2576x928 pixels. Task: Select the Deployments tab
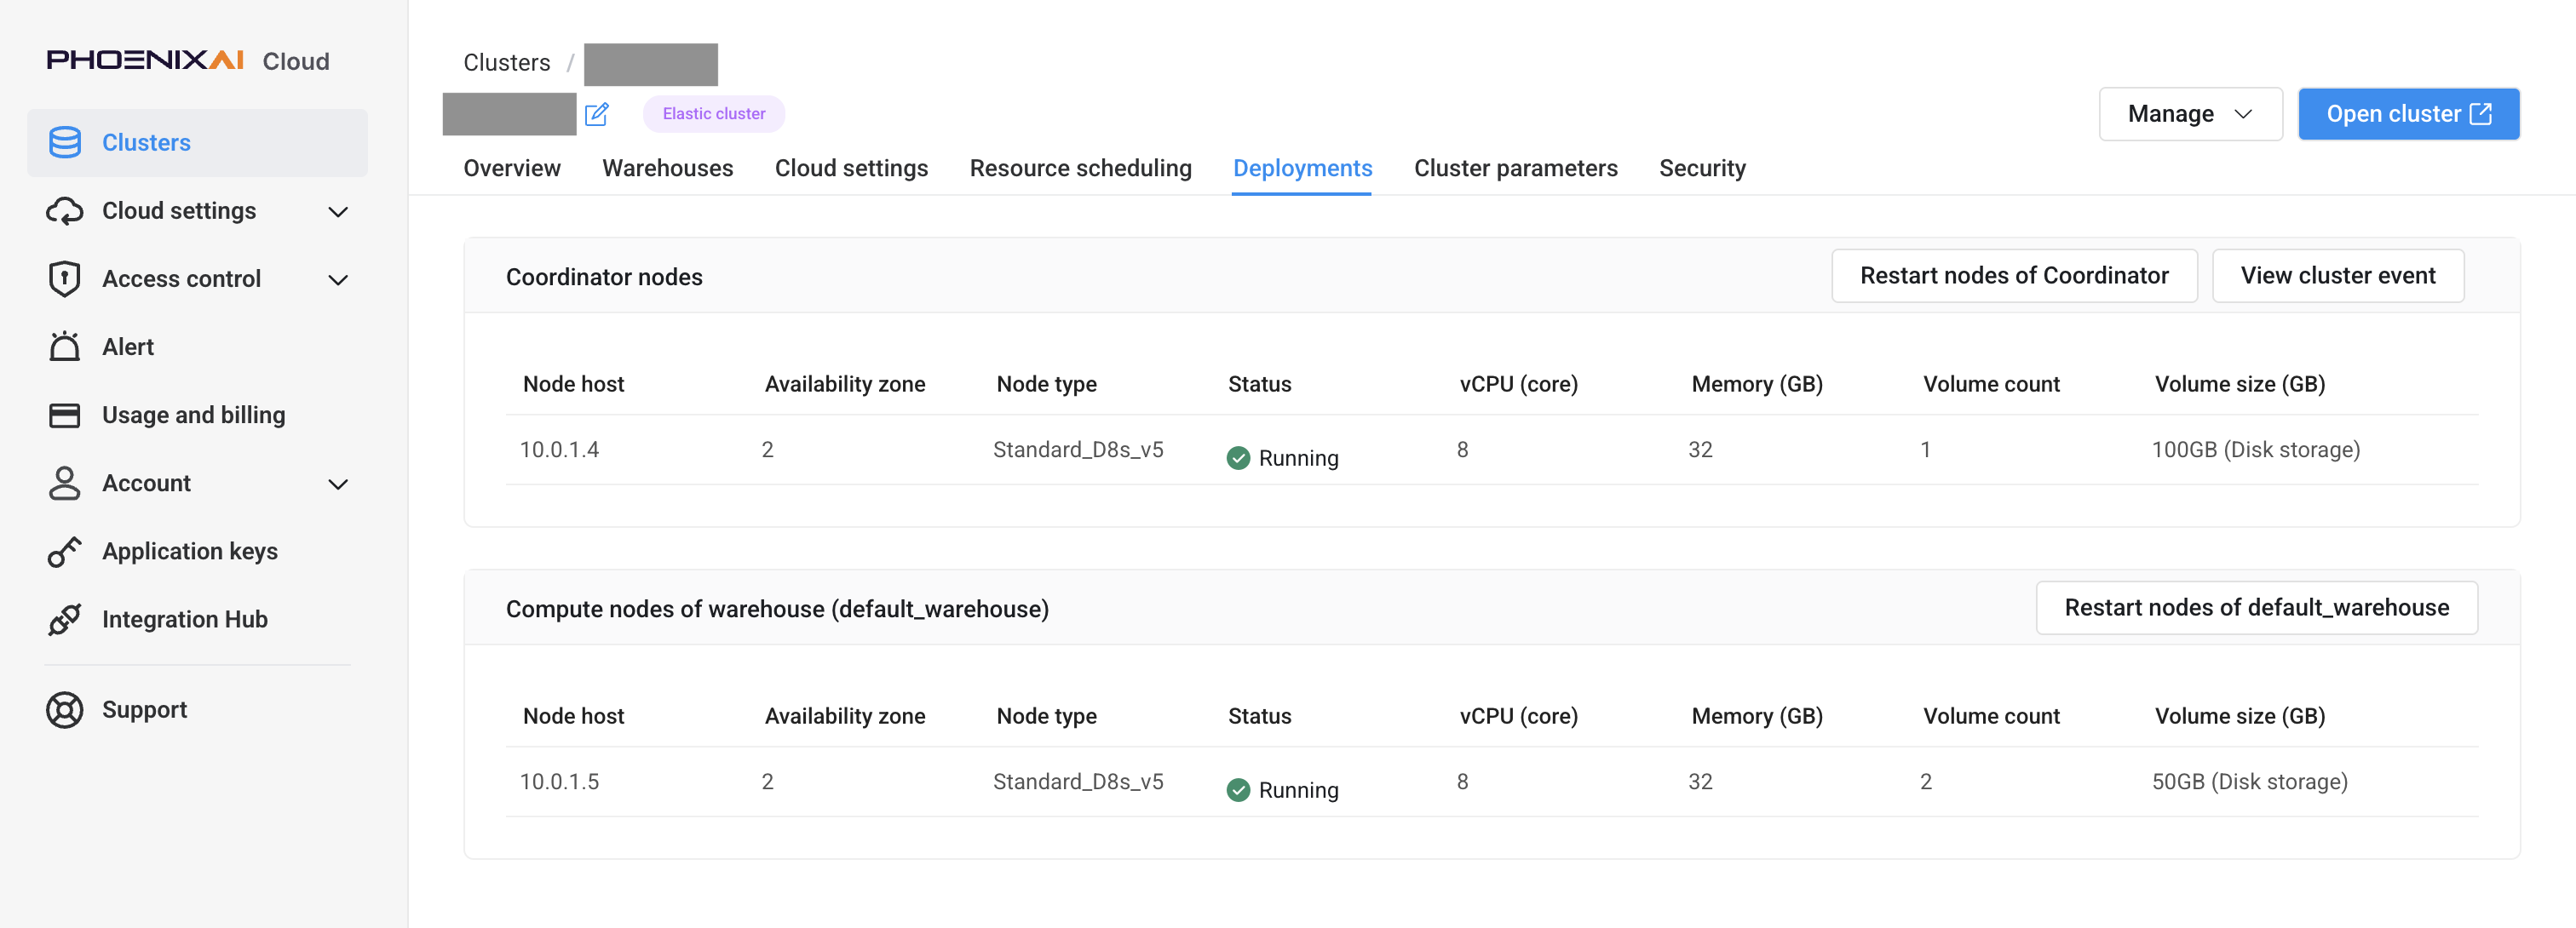click(x=1302, y=168)
